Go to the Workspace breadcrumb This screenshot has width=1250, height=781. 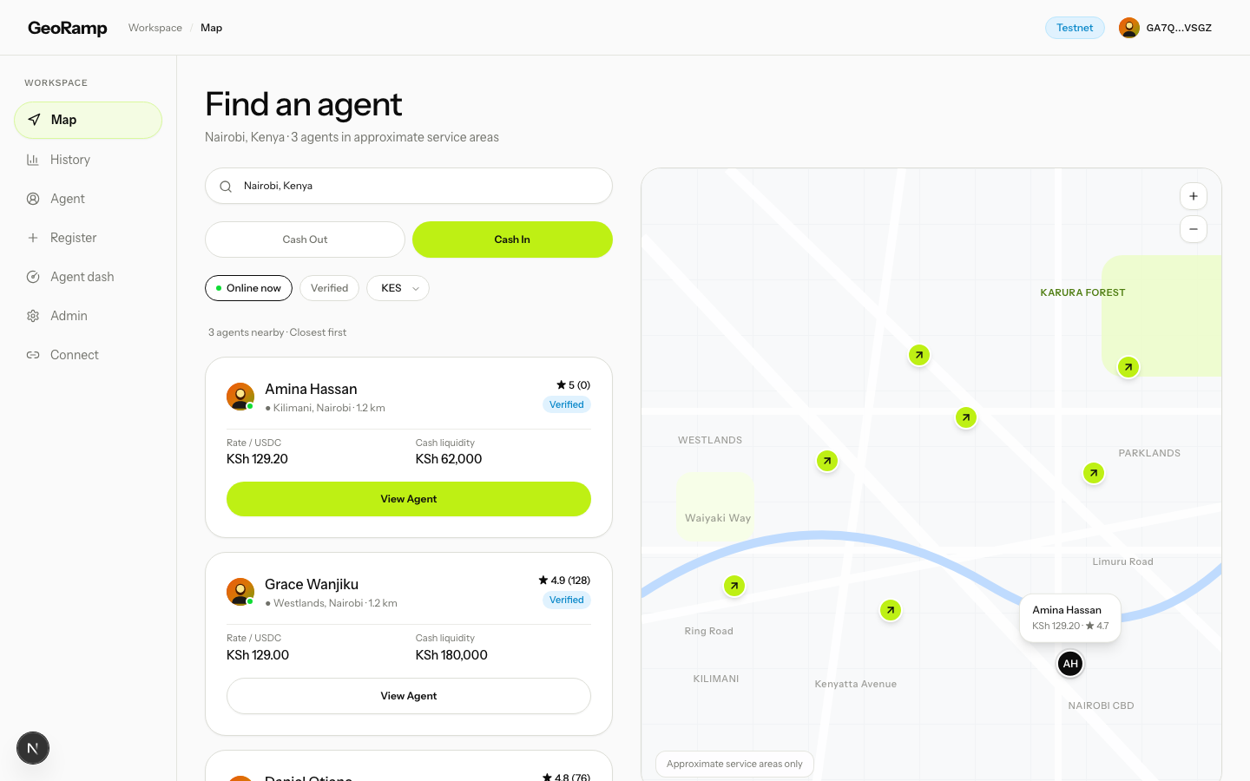click(x=155, y=28)
